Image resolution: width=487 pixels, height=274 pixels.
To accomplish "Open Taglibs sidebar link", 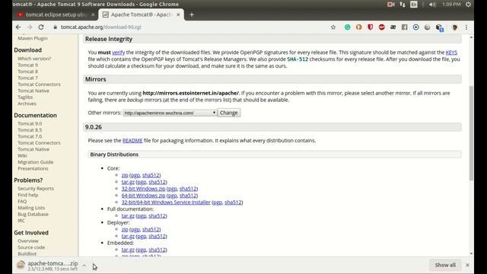I will (x=25, y=97).
